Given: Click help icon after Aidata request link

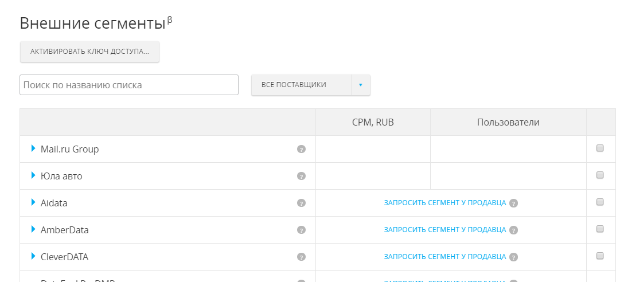Looking at the screenshot, I should [x=513, y=203].
